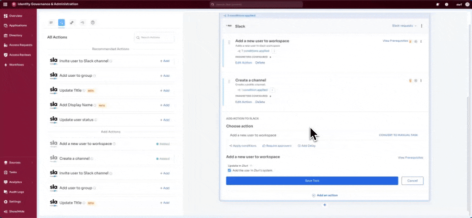The height and width of the screenshot is (218, 472).
Task: Open the app launcher grid icon
Action: coord(5,4)
